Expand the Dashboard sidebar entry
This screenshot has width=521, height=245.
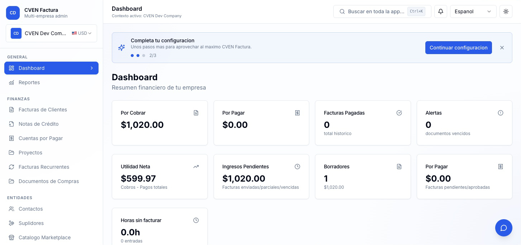tap(92, 68)
